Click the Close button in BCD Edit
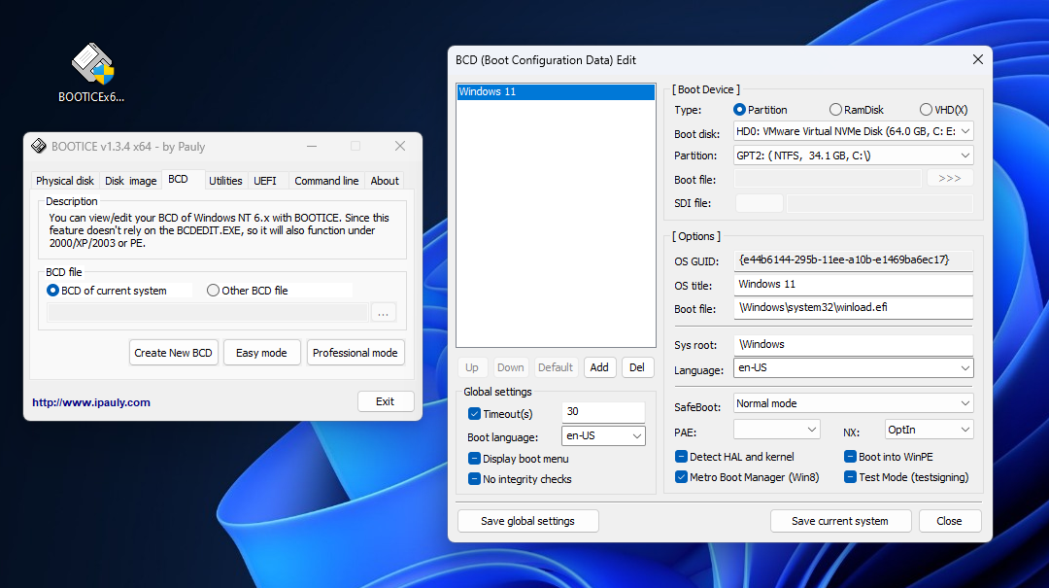 click(x=949, y=521)
